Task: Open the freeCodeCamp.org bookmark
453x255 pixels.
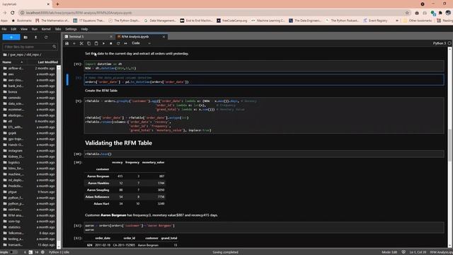Action: (232, 21)
